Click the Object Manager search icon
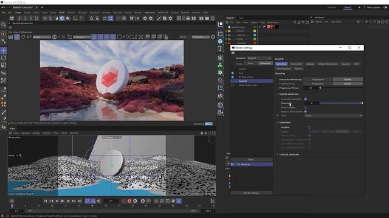The height and width of the screenshot is (218, 389). tap(295, 22)
